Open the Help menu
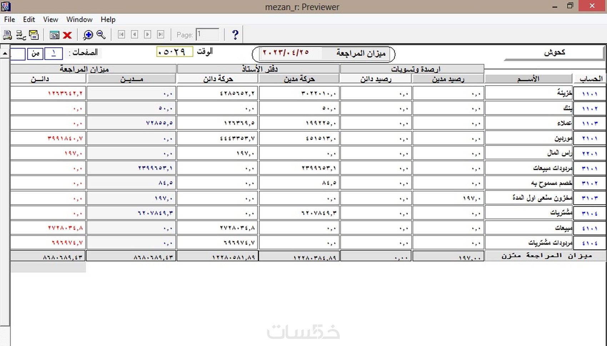This screenshot has height=346, width=607. 108,19
